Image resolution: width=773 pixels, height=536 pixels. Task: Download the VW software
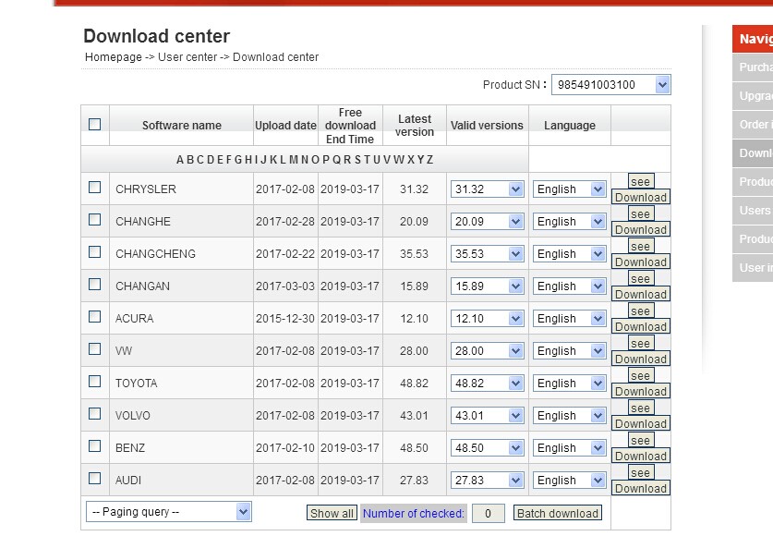coord(641,359)
